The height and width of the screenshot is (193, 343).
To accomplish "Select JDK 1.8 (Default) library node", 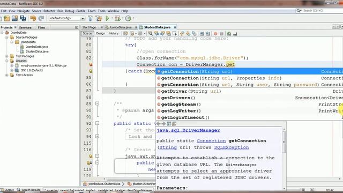I will (x=32, y=70).
